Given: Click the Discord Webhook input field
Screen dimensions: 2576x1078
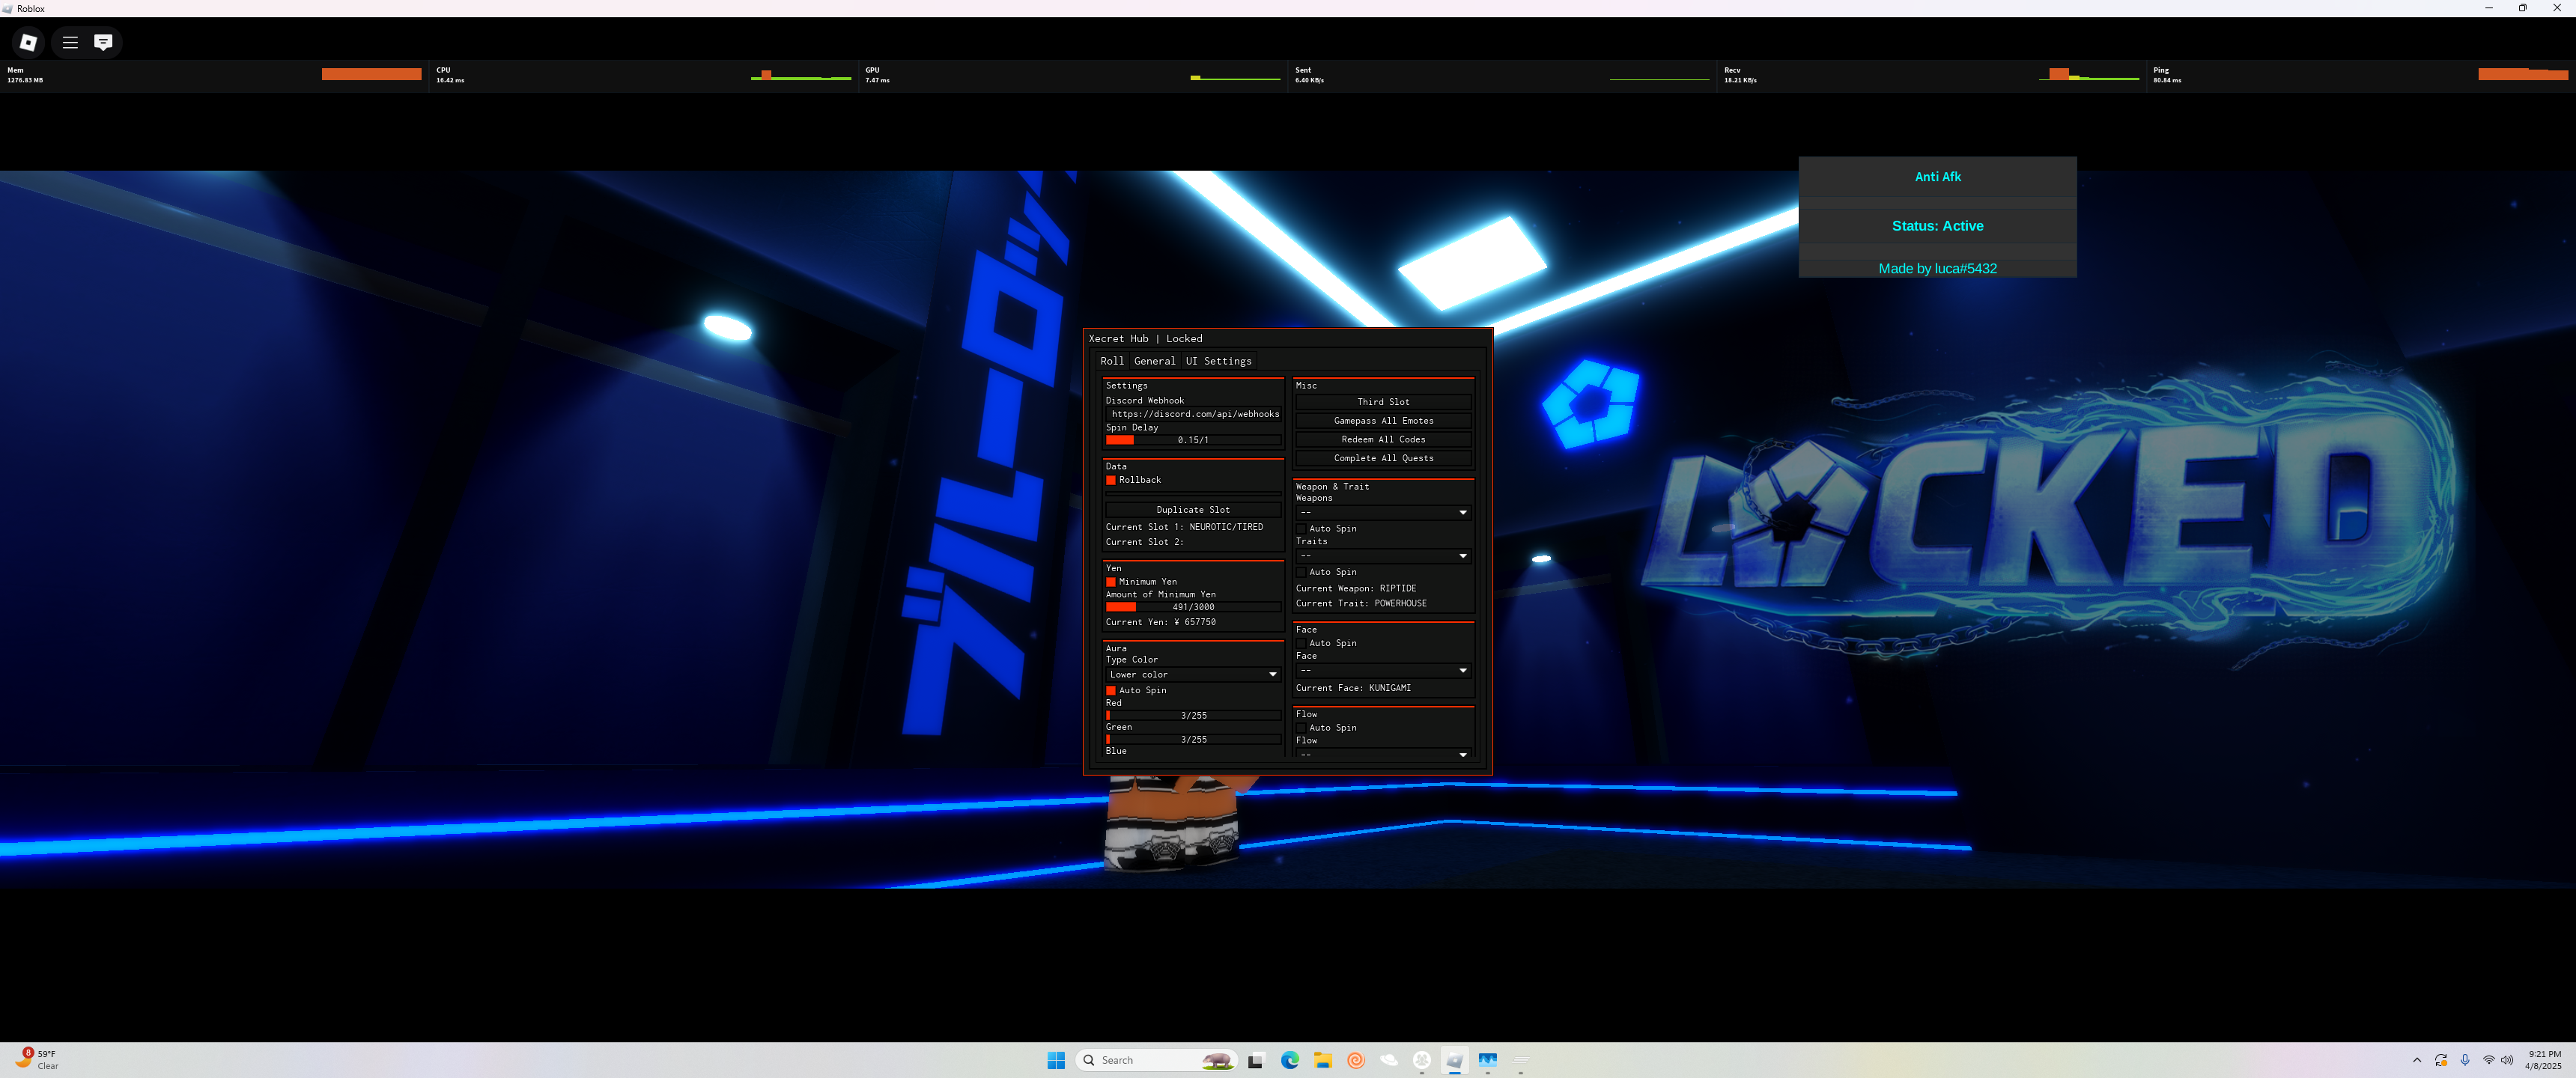Looking at the screenshot, I should tap(1194, 414).
